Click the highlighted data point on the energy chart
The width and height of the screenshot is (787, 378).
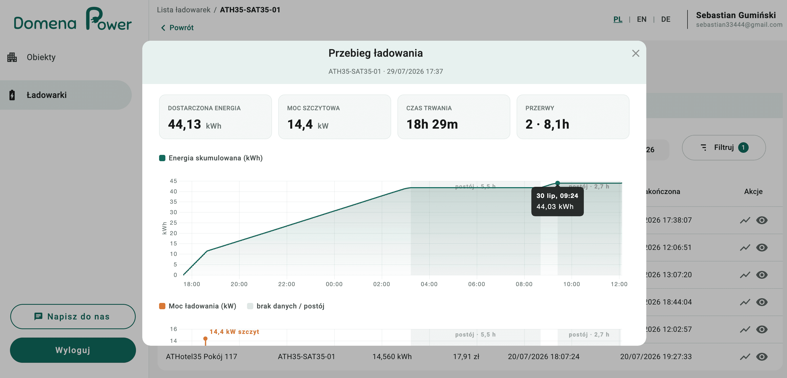point(558,183)
